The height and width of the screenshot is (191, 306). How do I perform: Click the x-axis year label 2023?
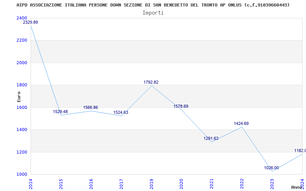(x=272, y=184)
